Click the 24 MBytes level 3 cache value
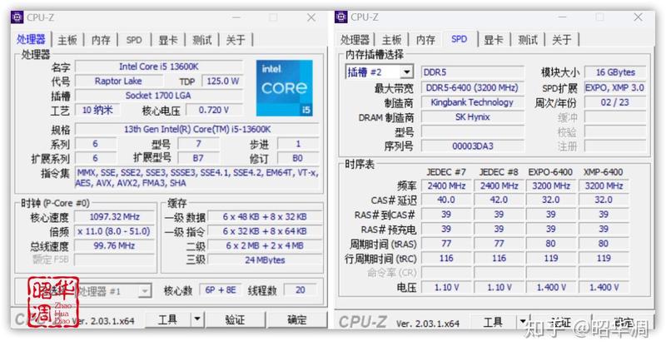666x356 pixels. coord(265,260)
